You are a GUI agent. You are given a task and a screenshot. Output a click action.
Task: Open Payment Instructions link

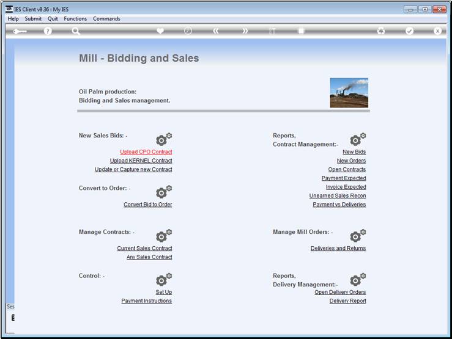146,301
